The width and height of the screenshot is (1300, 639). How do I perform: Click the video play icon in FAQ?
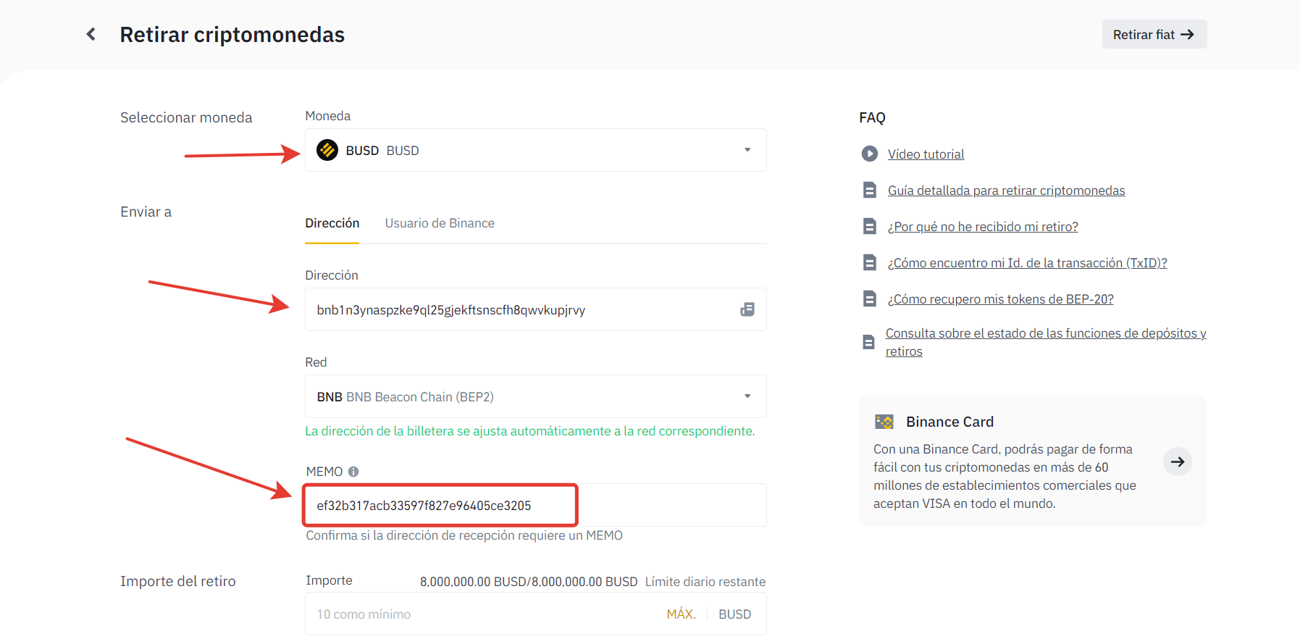point(869,154)
